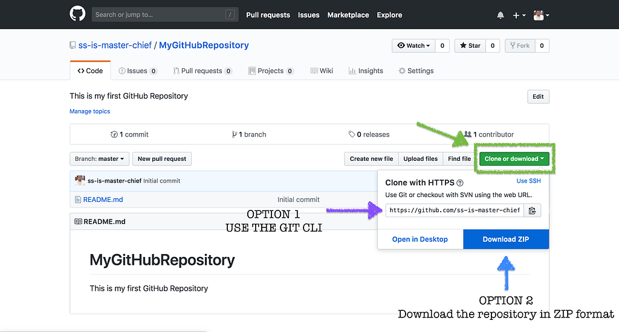The height and width of the screenshot is (332, 619).
Task: Open the Watch count next to Watch
Action: click(442, 46)
